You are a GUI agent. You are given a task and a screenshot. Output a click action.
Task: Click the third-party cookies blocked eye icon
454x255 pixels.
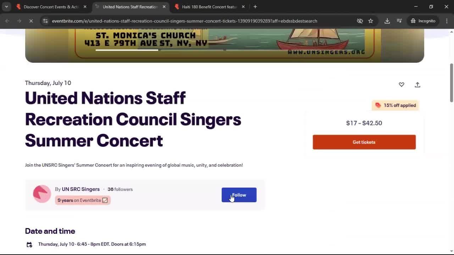pyautogui.click(x=360, y=21)
